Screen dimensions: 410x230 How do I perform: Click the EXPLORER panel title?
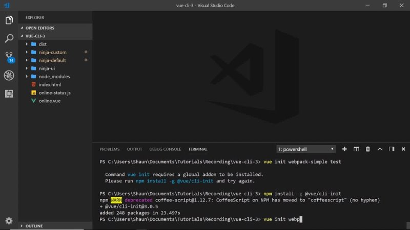click(x=35, y=17)
